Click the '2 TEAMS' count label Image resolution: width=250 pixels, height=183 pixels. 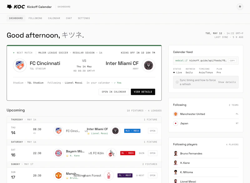233,105
